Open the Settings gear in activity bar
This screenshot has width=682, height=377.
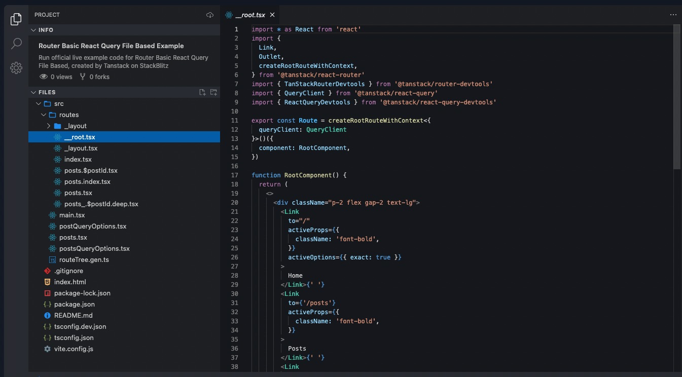click(16, 68)
